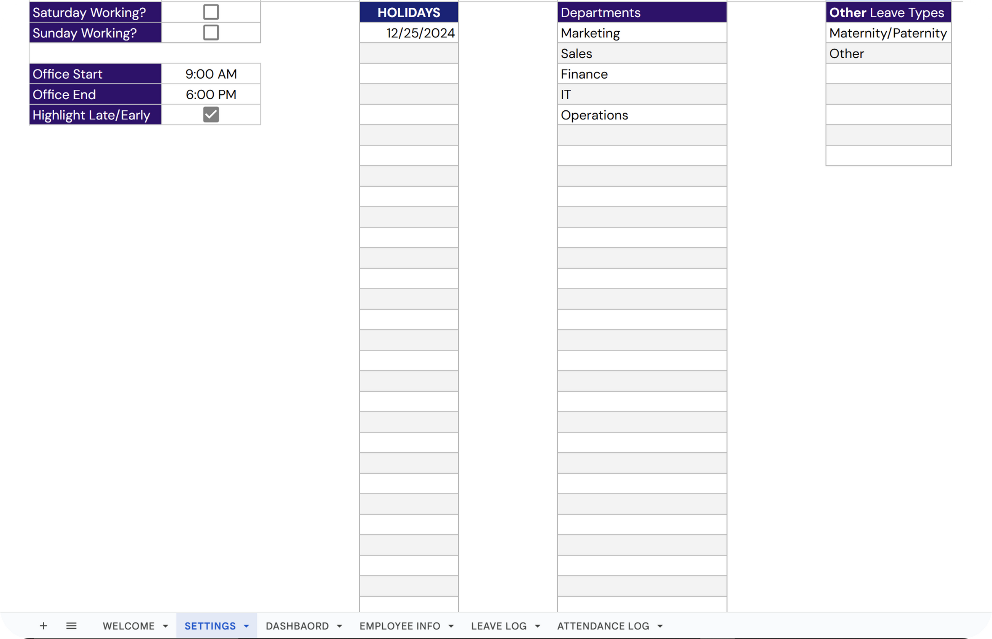The width and height of the screenshot is (992, 639).
Task: Tick the Sunday Working checkbox
Action: pyautogui.click(x=211, y=32)
